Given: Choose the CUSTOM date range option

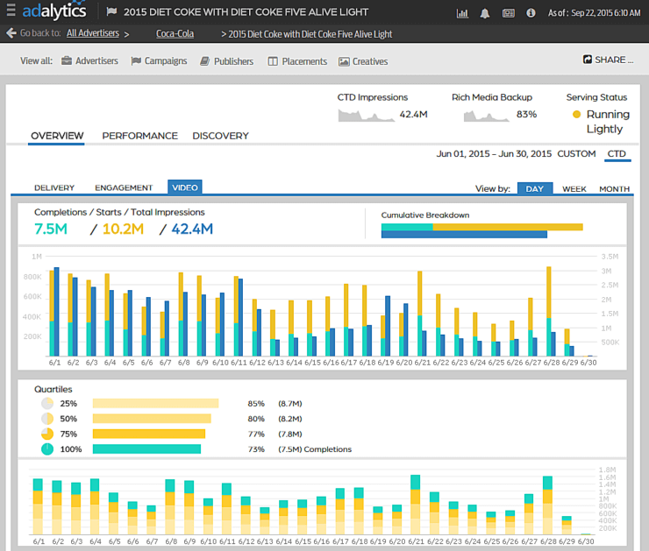Looking at the screenshot, I should click(x=576, y=154).
